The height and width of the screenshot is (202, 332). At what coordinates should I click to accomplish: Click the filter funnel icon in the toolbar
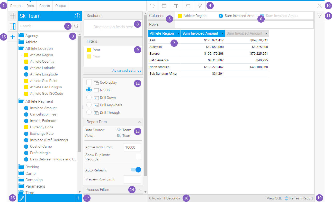point(199,6)
